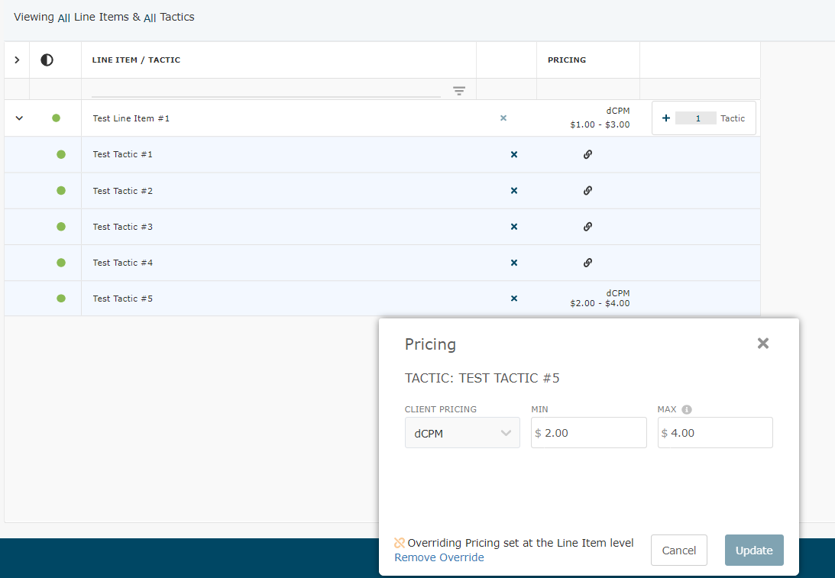835x578 pixels.
Task: Toggle the status dot for Test Line Item #1
Action: tap(56, 118)
